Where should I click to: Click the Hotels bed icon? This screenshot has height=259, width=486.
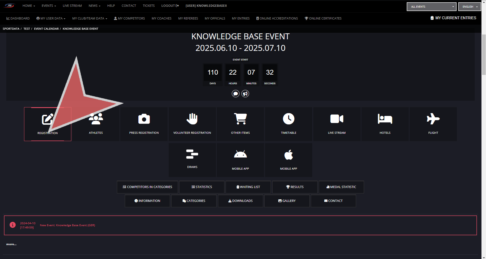385,119
